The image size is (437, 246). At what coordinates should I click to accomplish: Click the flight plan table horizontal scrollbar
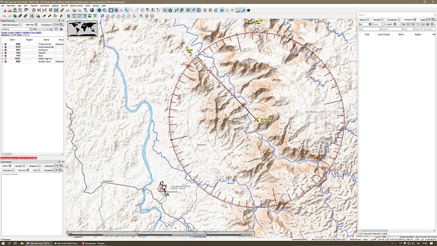click(32, 154)
